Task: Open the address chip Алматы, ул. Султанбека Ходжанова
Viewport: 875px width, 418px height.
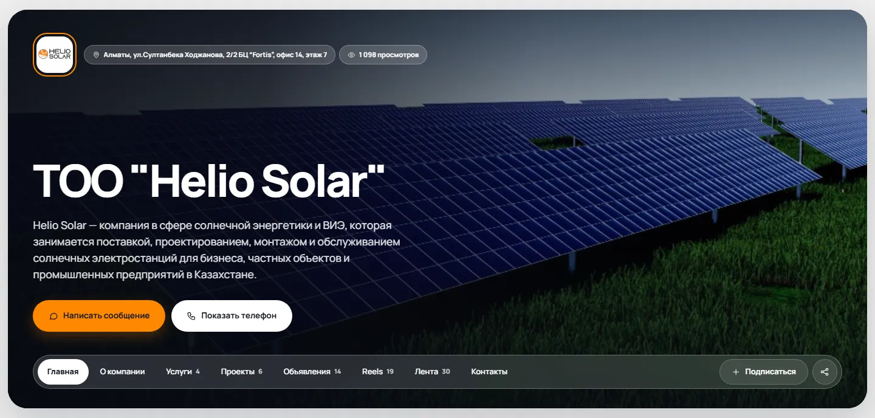Action: pos(210,55)
